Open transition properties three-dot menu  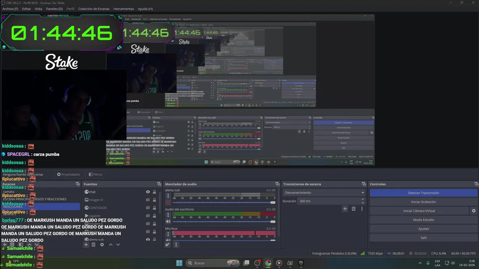coord(362,209)
